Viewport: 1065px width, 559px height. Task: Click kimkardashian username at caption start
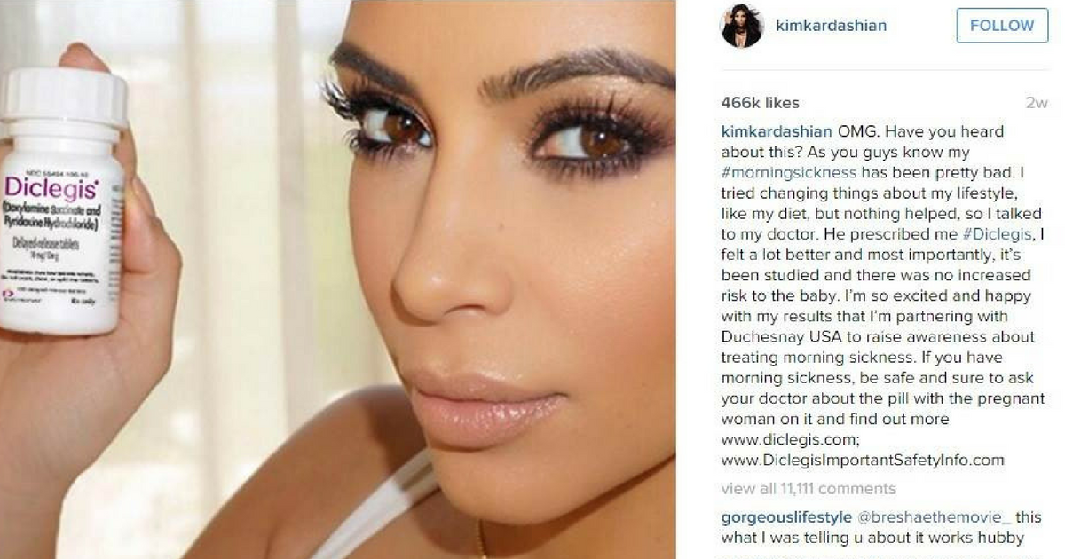[x=777, y=131]
